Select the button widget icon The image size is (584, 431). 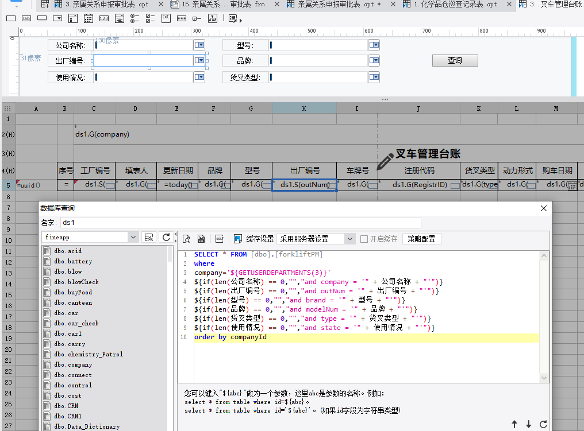tap(42, 18)
